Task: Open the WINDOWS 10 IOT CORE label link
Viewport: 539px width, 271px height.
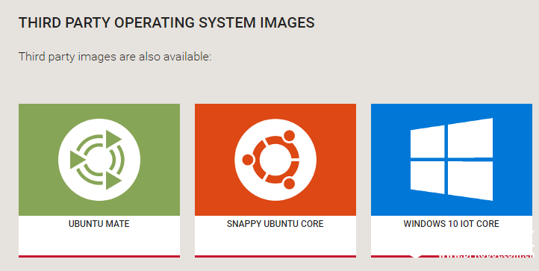Action: (452, 224)
